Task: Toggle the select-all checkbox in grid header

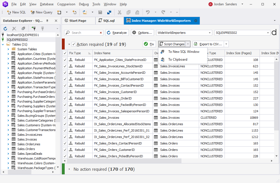Action: (65, 53)
